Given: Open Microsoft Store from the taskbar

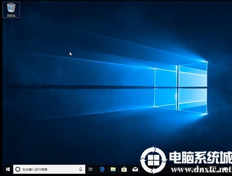Looking at the screenshot, I should click(124, 169).
